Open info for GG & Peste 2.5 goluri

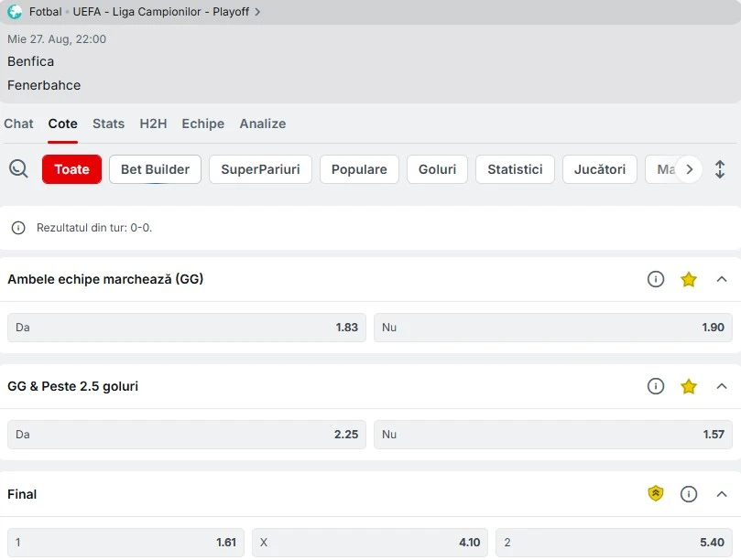click(x=656, y=386)
